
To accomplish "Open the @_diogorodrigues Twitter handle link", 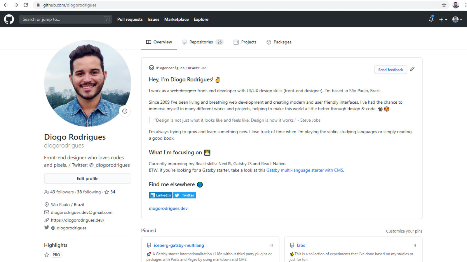I will (x=69, y=228).
